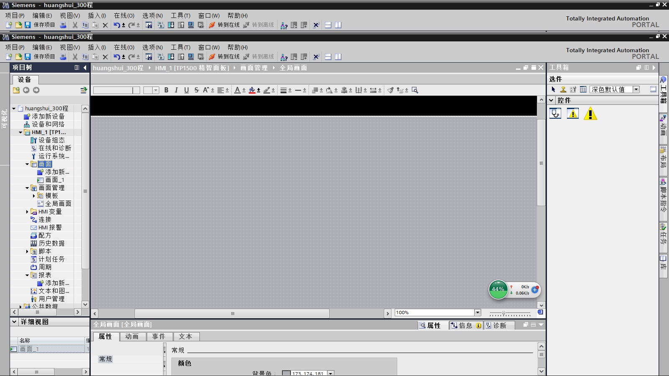Select the stethoscope diagnostics view control

(555, 113)
